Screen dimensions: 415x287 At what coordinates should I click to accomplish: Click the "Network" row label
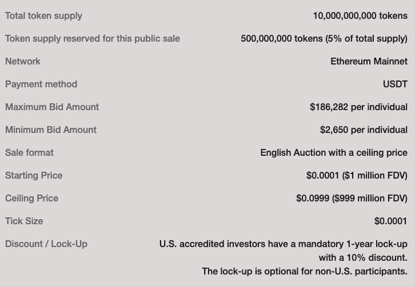pyautogui.click(x=23, y=61)
